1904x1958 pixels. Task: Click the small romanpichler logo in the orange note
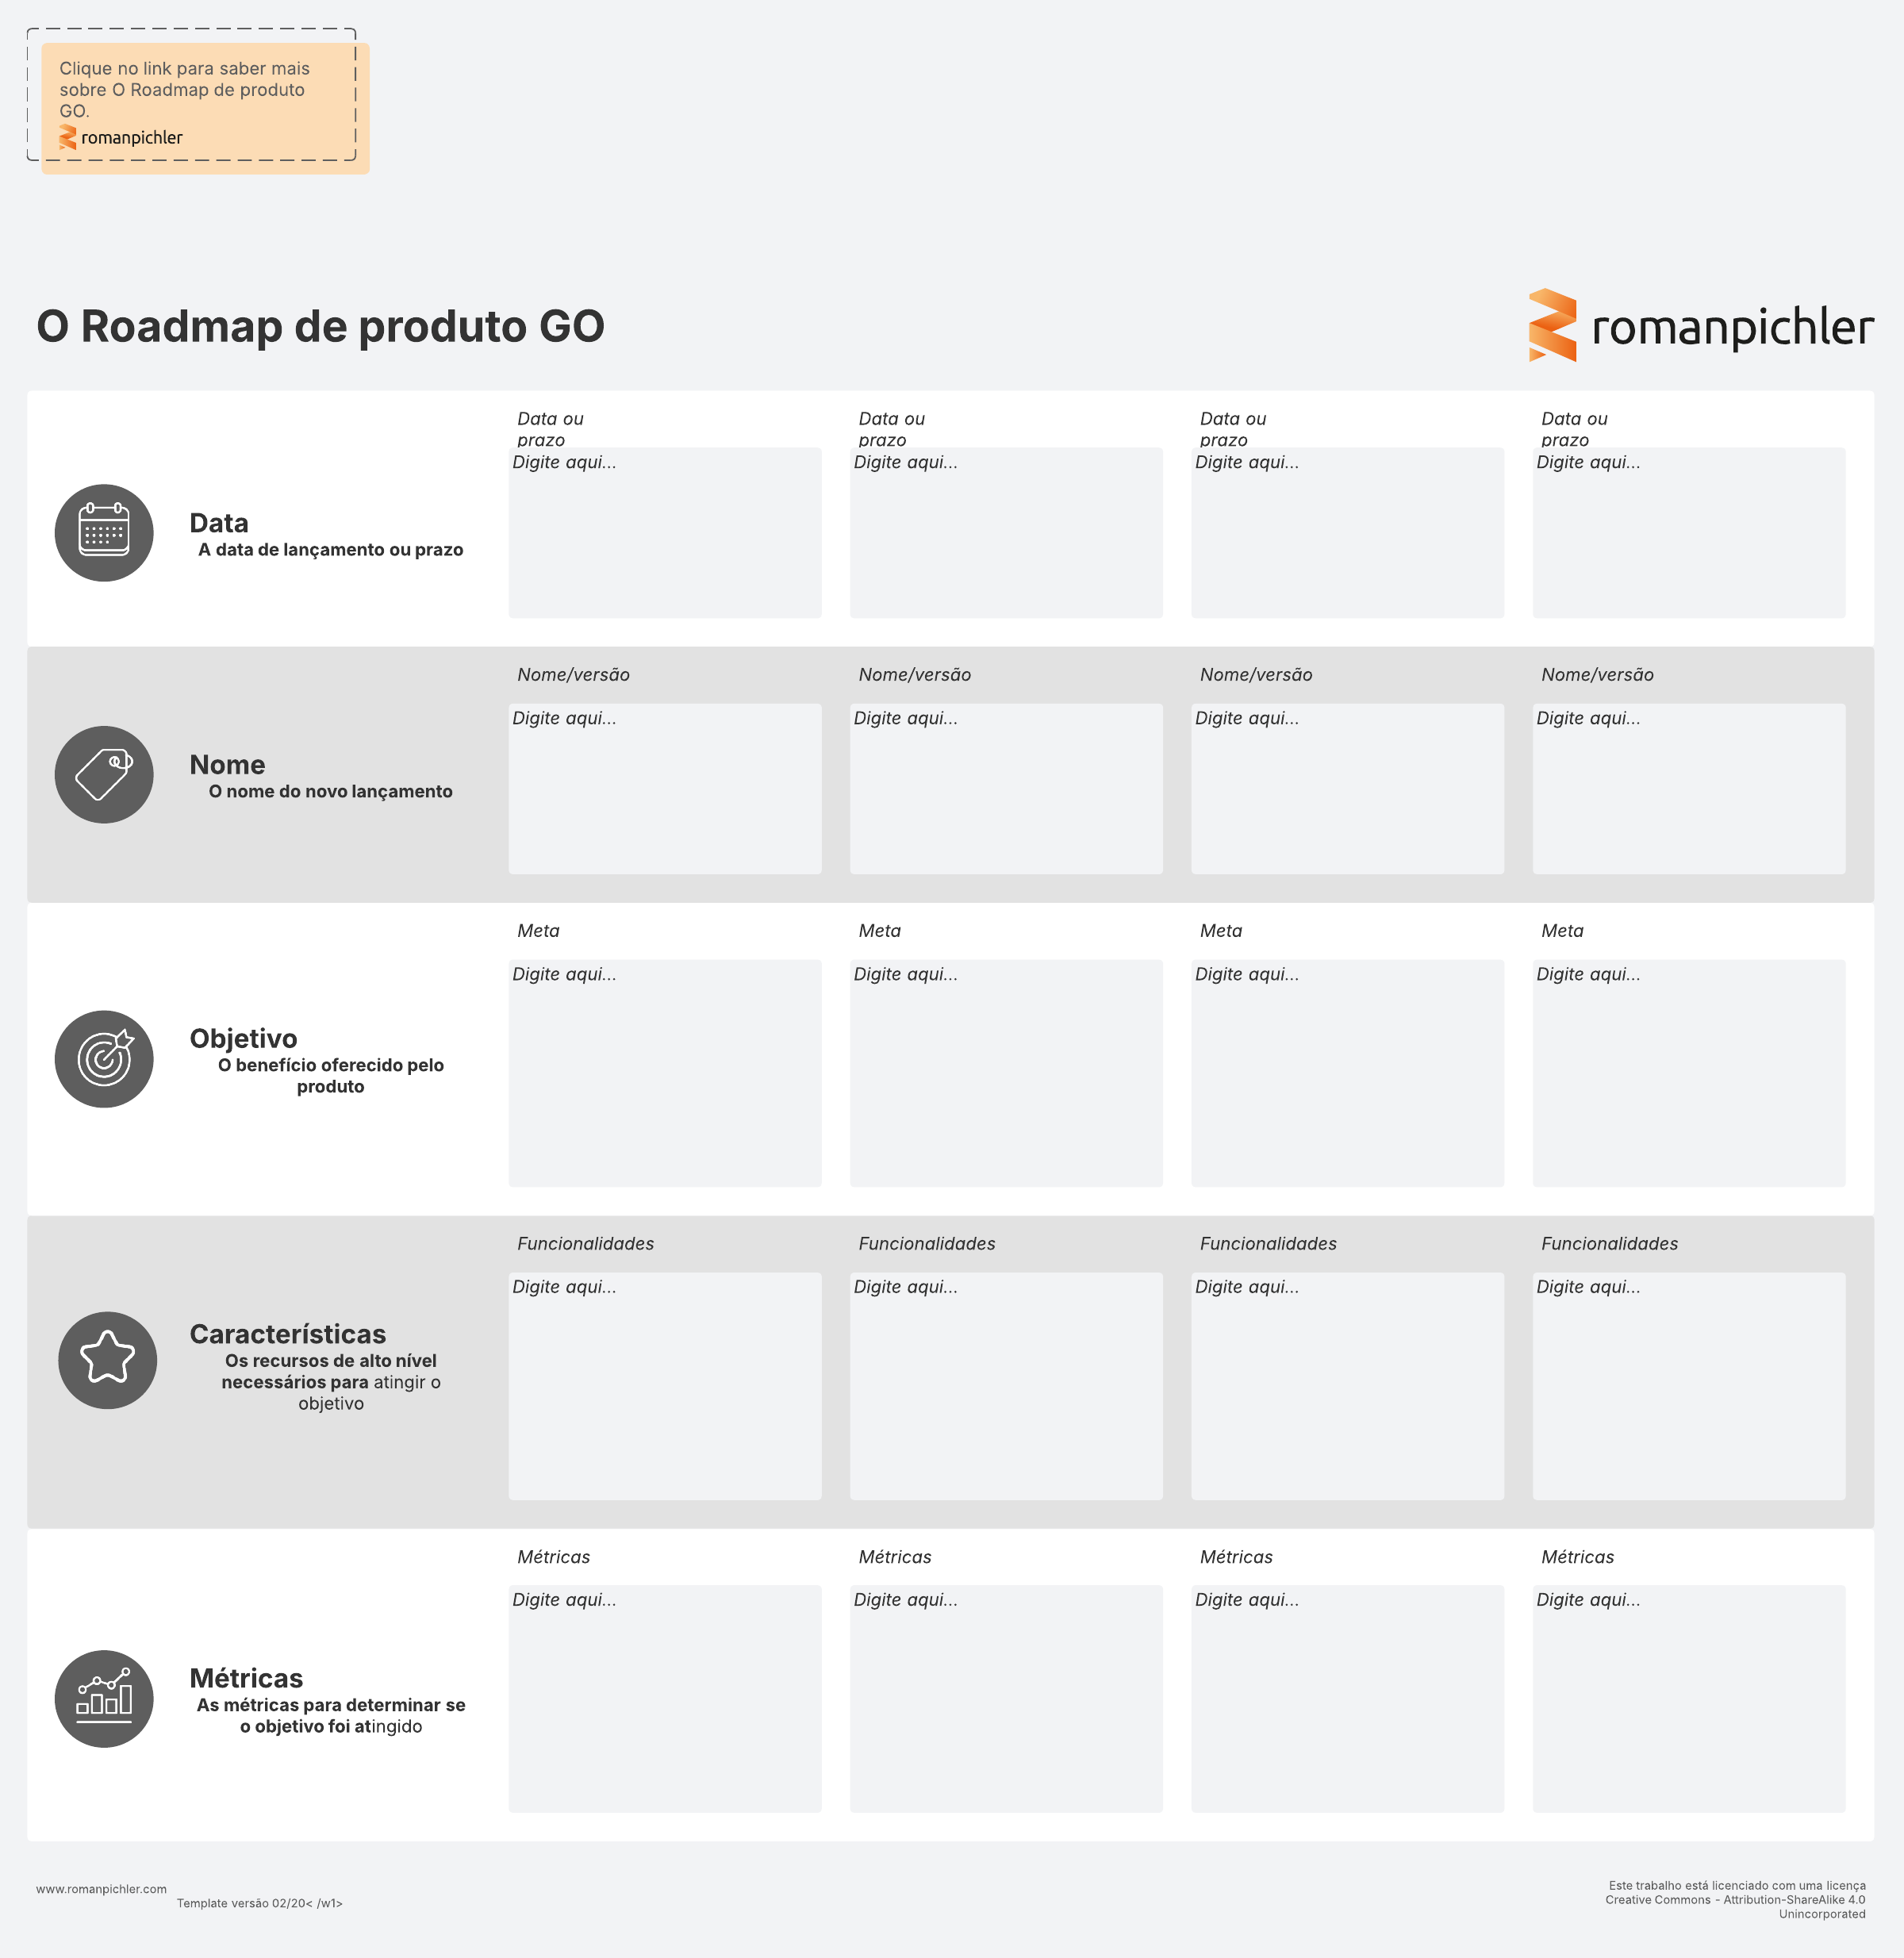tap(121, 137)
